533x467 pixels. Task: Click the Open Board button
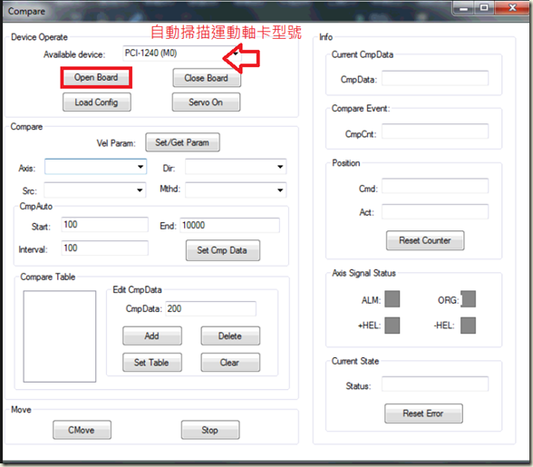[x=96, y=78]
